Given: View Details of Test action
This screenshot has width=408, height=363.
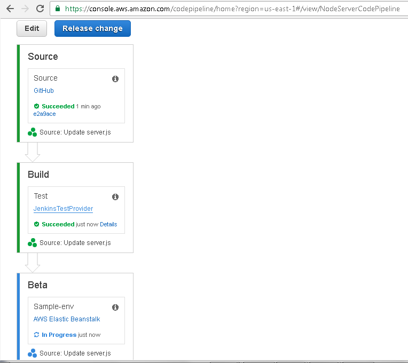Looking at the screenshot, I should [x=108, y=224].
